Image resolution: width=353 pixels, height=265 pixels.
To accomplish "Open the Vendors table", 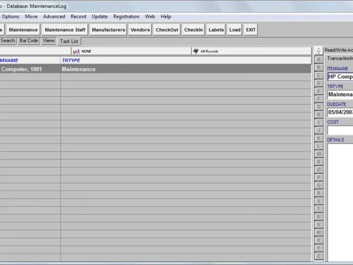I will 140,30.
